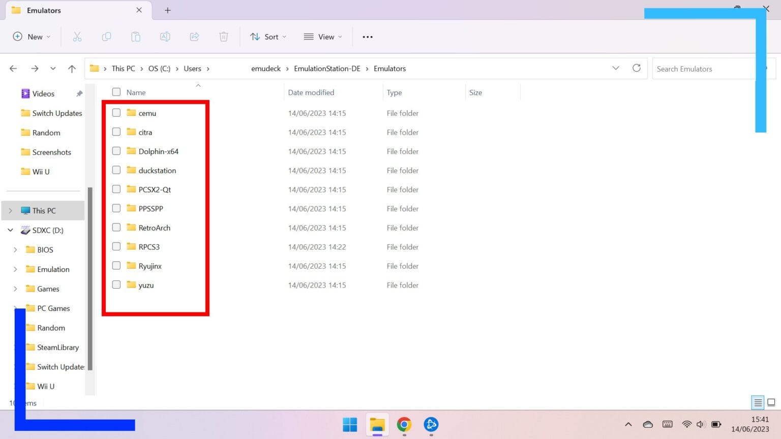Open the See more three-dots menu

click(367, 37)
